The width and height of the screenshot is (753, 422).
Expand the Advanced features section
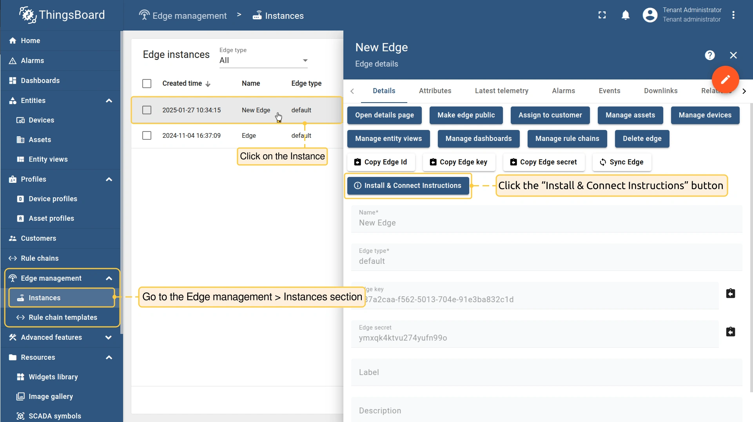(109, 337)
